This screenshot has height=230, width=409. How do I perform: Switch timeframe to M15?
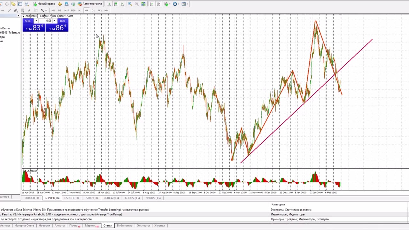[66, 11]
